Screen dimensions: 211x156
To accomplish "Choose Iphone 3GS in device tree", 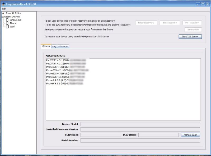I will click(x=15, y=20).
